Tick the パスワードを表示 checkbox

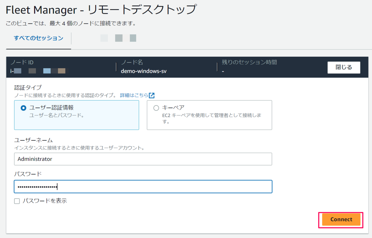[17, 201]
